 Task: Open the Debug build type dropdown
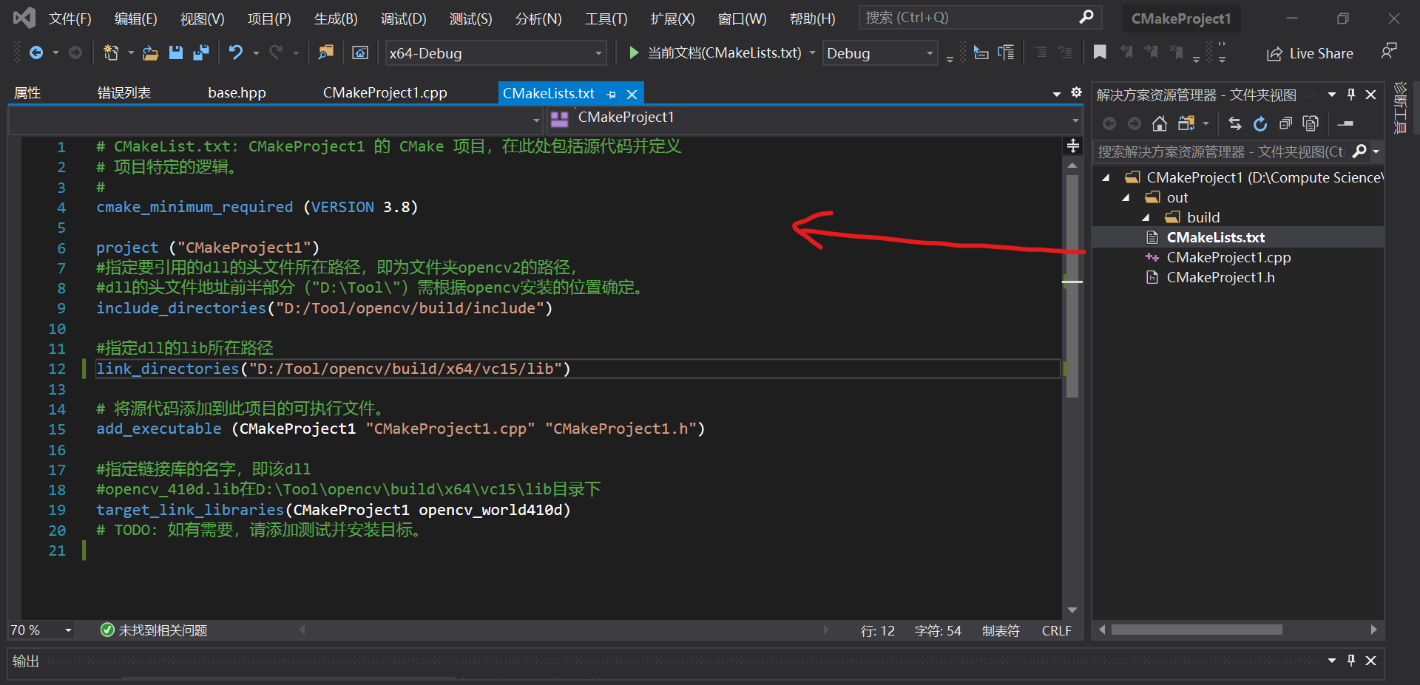[x=930, y=52]
